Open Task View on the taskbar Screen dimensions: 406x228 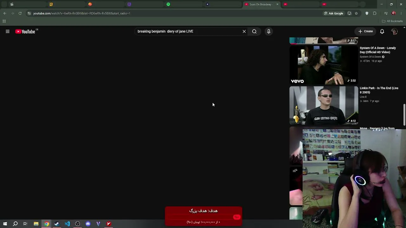tap(25, 224)
